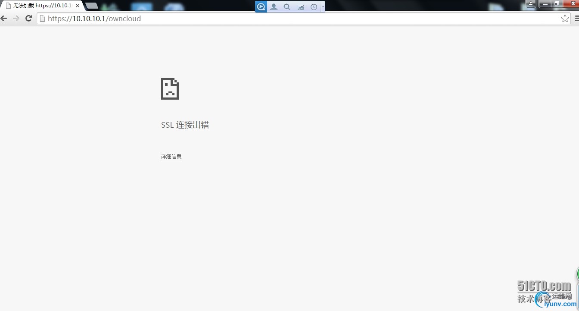Minimize the Chrome window
Image resolution: width=579 pixels, height=311 pixels.
tap(545, 3)
